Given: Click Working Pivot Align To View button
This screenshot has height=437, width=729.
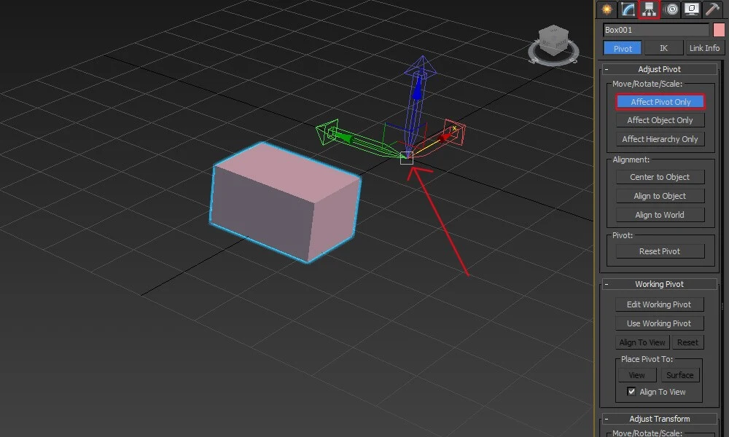Looking at the screenshot, I should (x=642, y=343).
